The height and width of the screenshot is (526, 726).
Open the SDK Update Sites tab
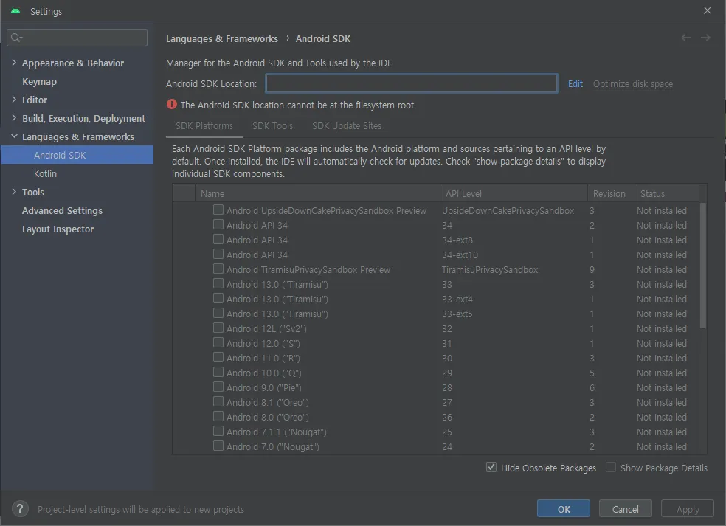[346, 125]
